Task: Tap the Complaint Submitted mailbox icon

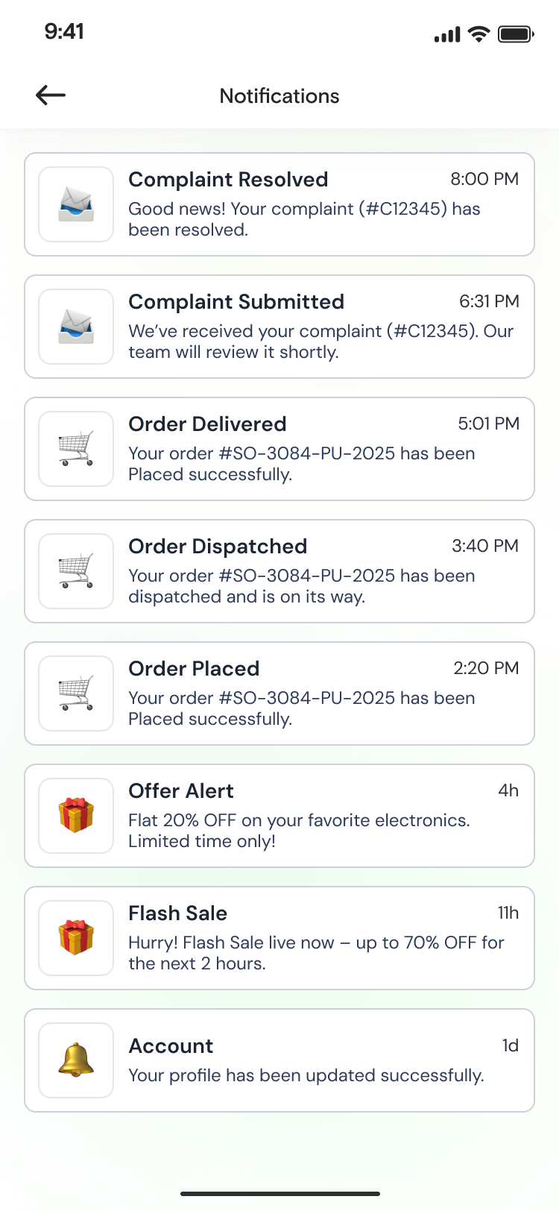Action: coord(76,327)
